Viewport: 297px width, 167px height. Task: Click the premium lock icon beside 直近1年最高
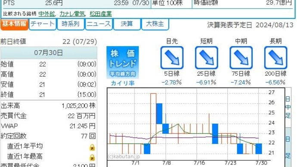click(x=92, y=158)
